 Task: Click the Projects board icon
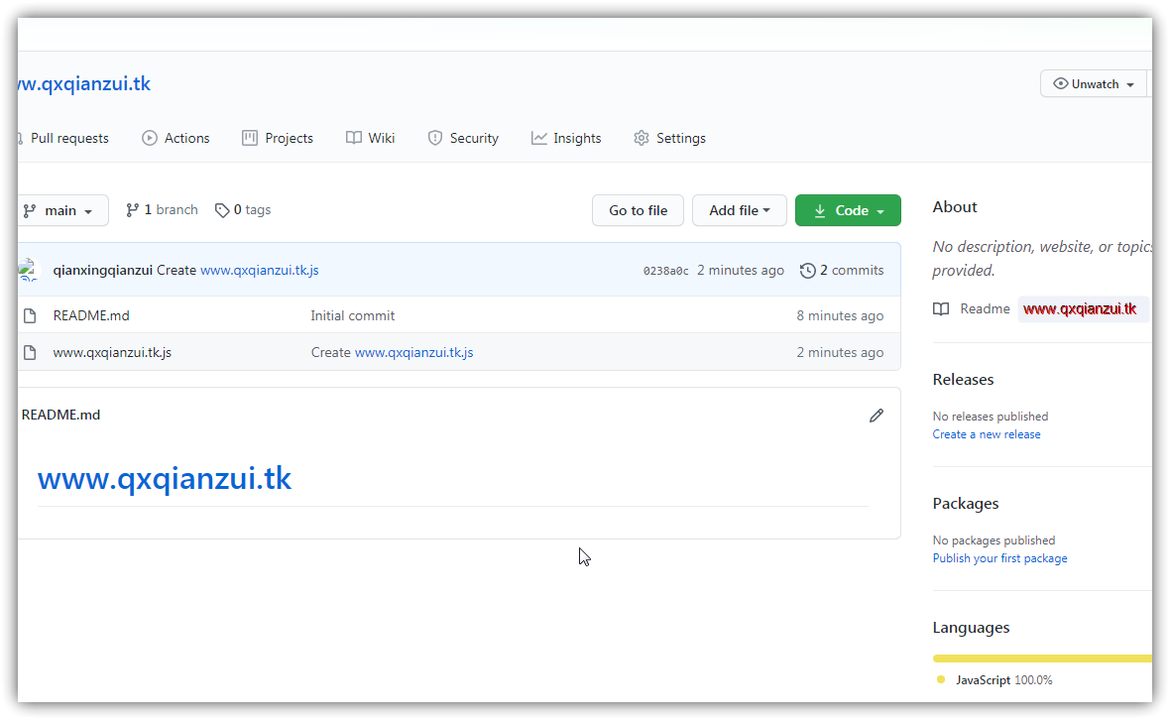point(248,138)
